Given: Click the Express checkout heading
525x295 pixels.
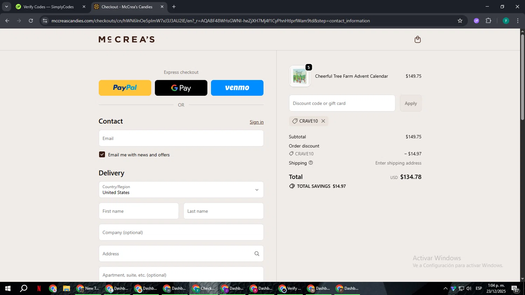Looking at the screenshot, I should (x=181, y=72).
